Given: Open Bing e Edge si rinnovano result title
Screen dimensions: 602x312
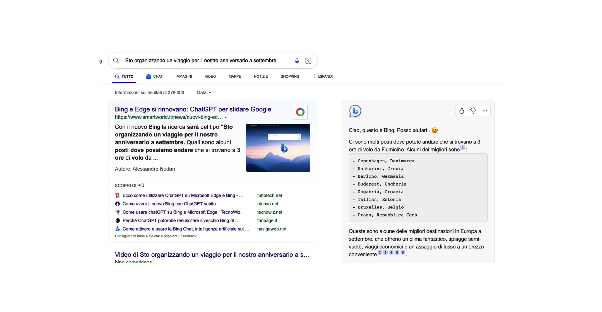Looking at the screenshot, I should tap(193, 109).
